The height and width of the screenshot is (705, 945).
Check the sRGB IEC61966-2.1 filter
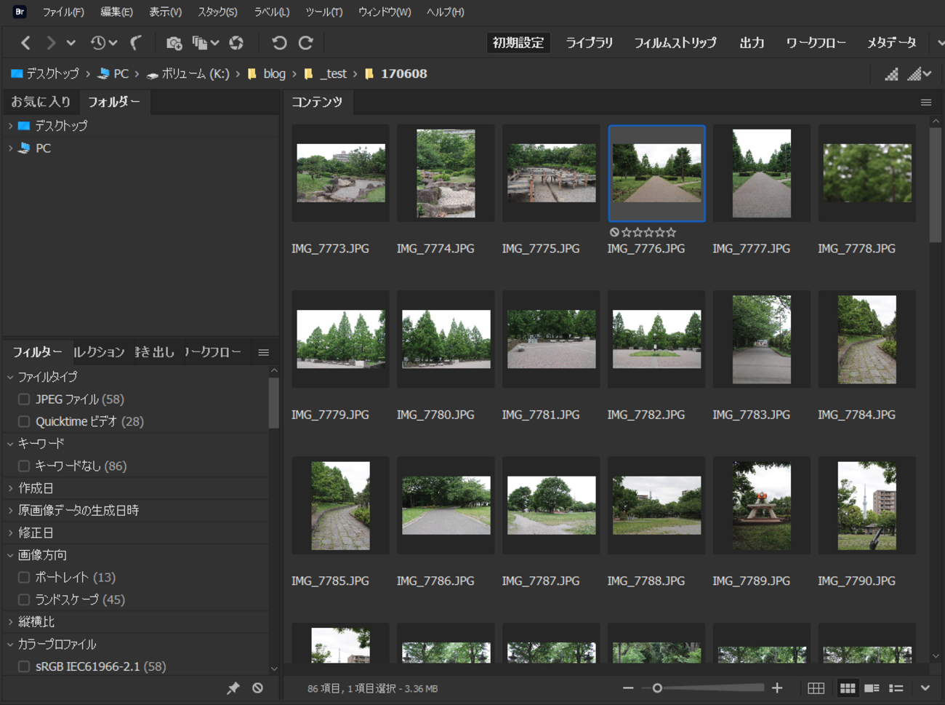pos(24,666)
